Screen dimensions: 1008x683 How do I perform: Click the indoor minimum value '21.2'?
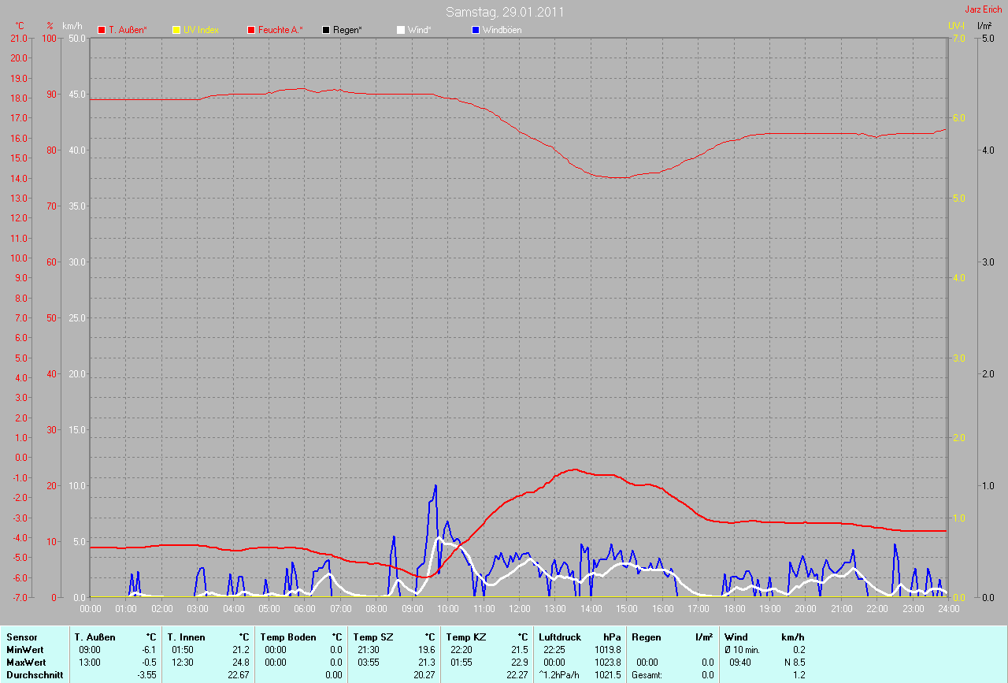[x=241, y=650]
